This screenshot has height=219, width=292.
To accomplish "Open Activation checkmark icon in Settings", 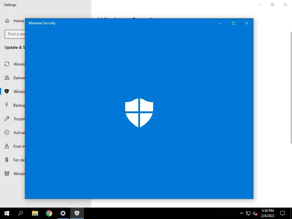I will (7, 132).
